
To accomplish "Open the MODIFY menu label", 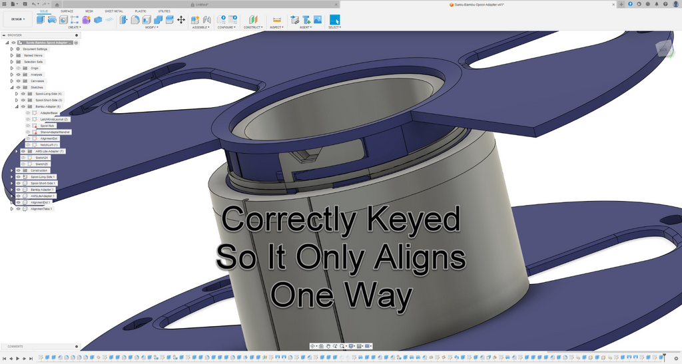I will [151, 27].
